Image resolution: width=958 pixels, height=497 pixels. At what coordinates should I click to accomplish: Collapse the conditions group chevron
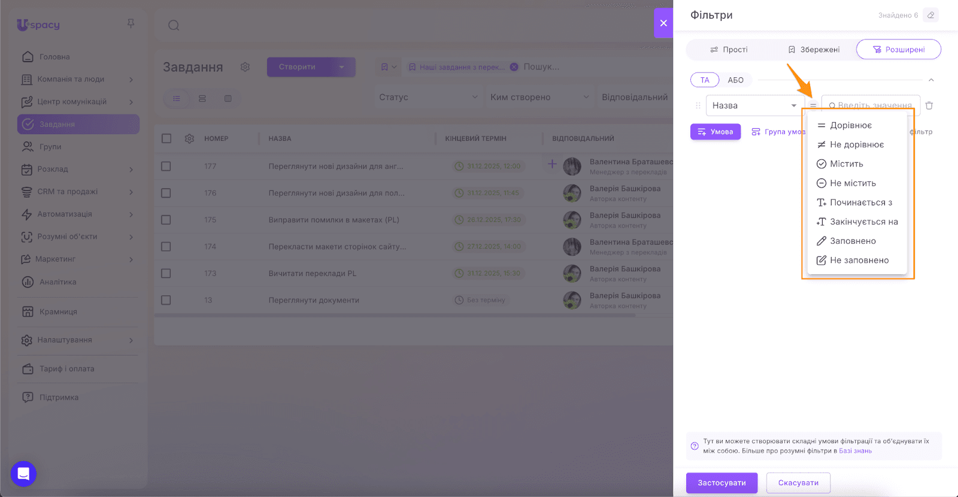point(931,80)
